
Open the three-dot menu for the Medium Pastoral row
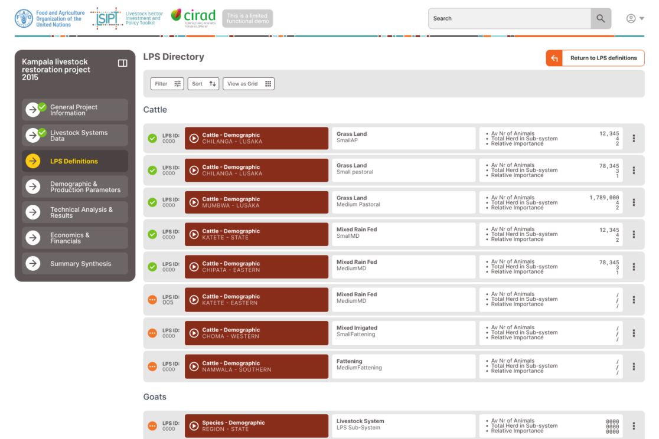click(634, 202)
